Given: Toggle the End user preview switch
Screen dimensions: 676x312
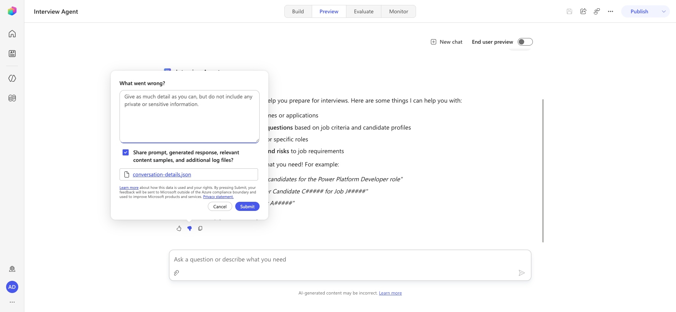Looking at the screenshot, I should coord(525,42).
